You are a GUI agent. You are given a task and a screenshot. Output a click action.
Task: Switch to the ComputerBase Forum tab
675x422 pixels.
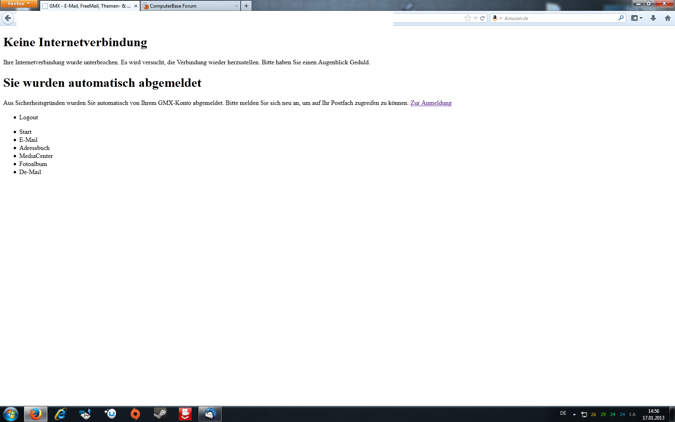pos(190,6)
